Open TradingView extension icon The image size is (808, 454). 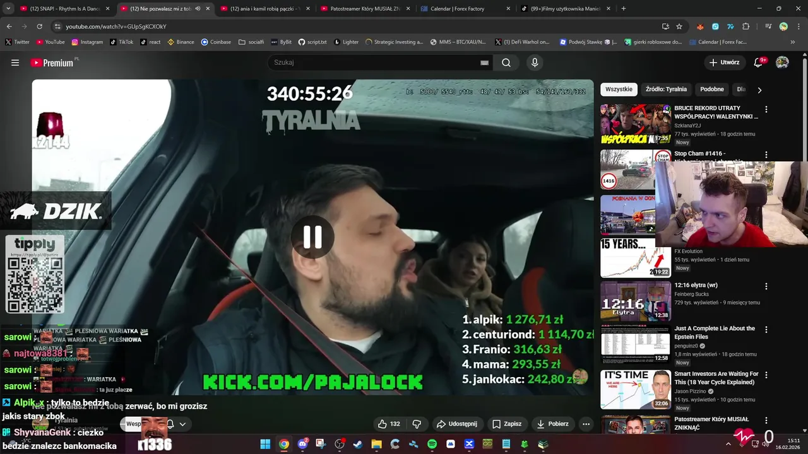click(x=730, y=26)
